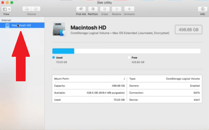Image resolution: width=209 pixels, height=130 pixels.
Task: Click the 498.88 GB capacity box
Action: coord(189,30)
